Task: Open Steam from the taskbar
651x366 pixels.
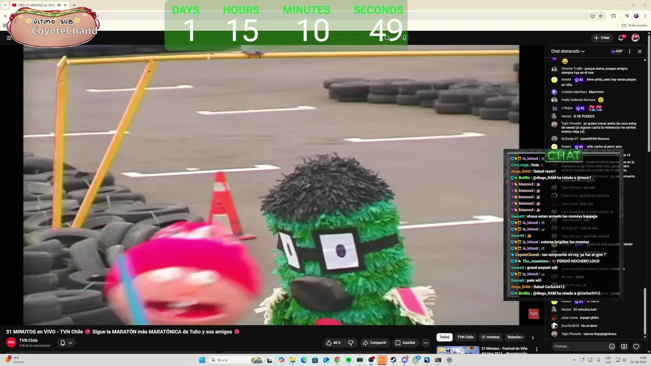Action: [x=393, y=360]
